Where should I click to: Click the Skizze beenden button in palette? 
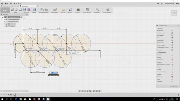174,87
